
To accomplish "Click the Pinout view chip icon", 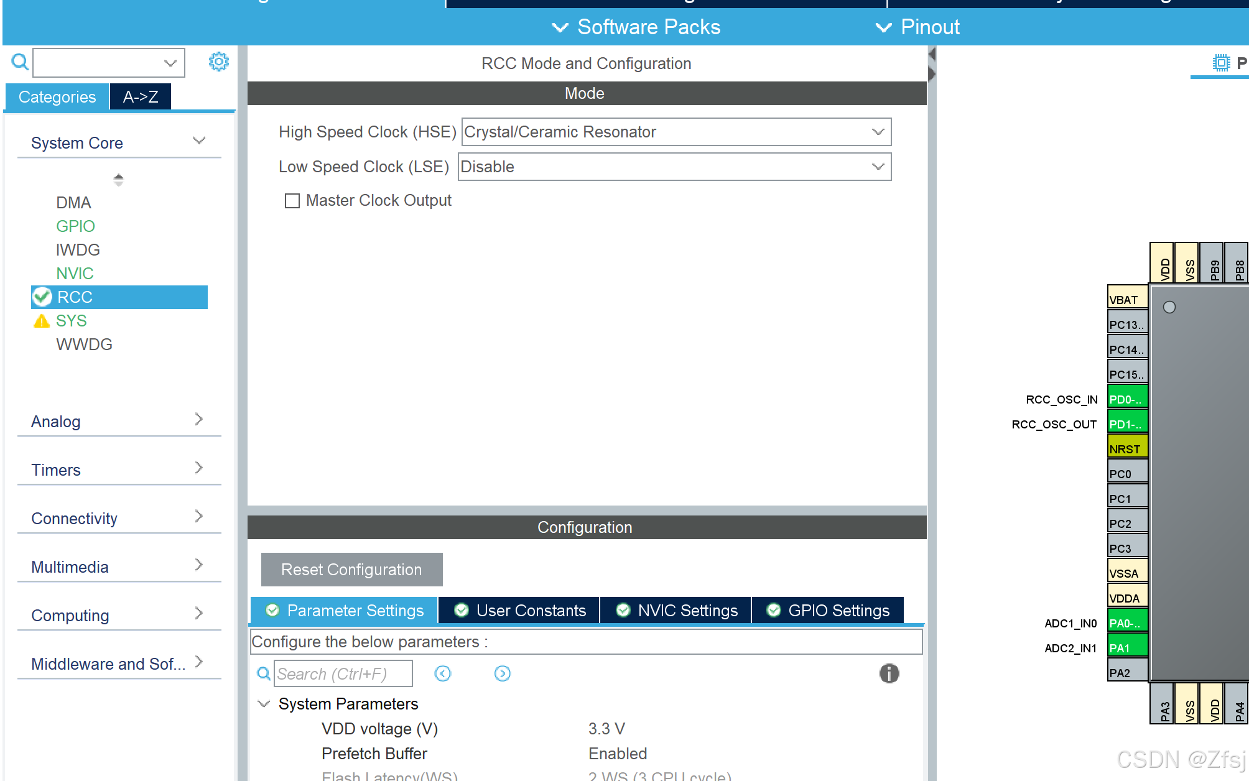I will click(1221, 63).
